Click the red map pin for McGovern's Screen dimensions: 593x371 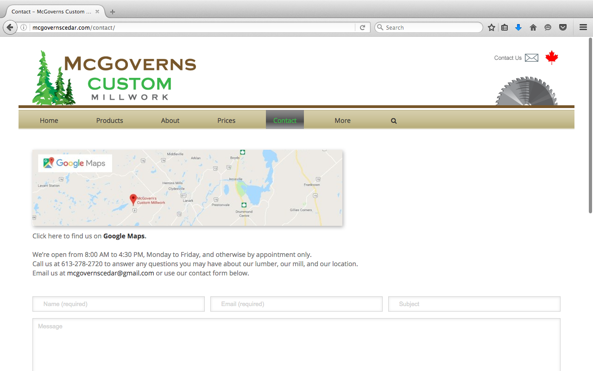[x=133, y=200]
